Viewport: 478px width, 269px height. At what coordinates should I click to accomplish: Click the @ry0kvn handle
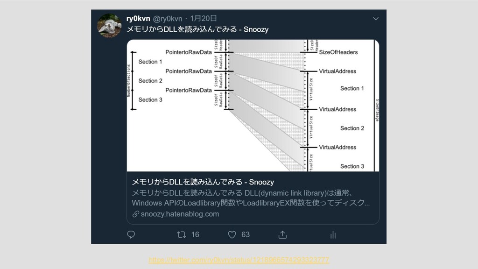pyautogui.click(x=168, y=19)
